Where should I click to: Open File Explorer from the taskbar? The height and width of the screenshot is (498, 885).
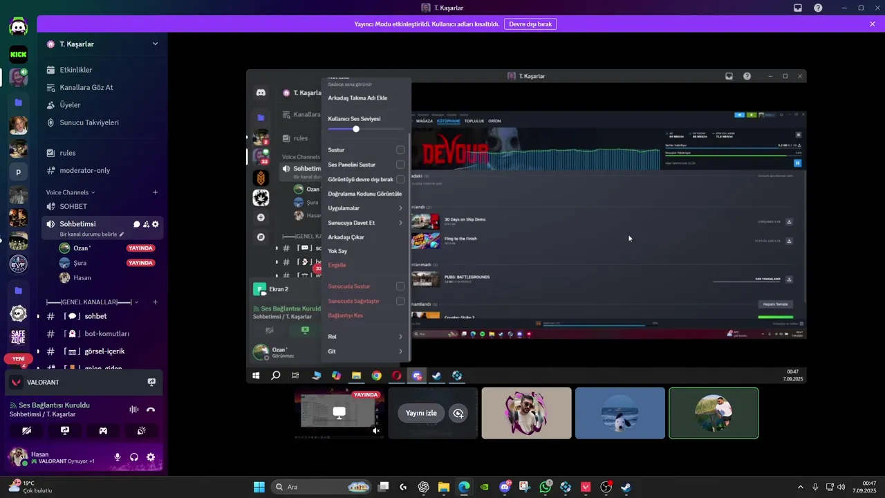pos(443,487)
